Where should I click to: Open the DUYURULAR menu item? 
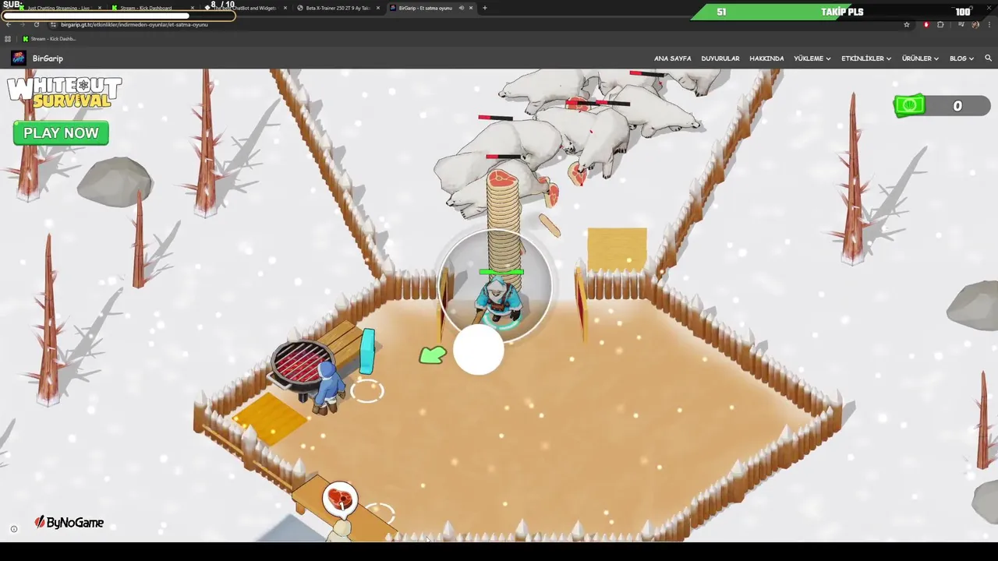720,58
